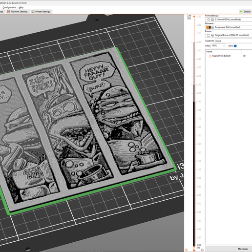Select the Simple mode button
Screen dimensions: 252x252
tap(245, 12)
